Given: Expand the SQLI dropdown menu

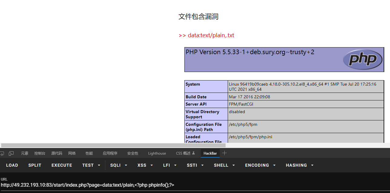Looking at the screenshot, I should click(119, 165).
